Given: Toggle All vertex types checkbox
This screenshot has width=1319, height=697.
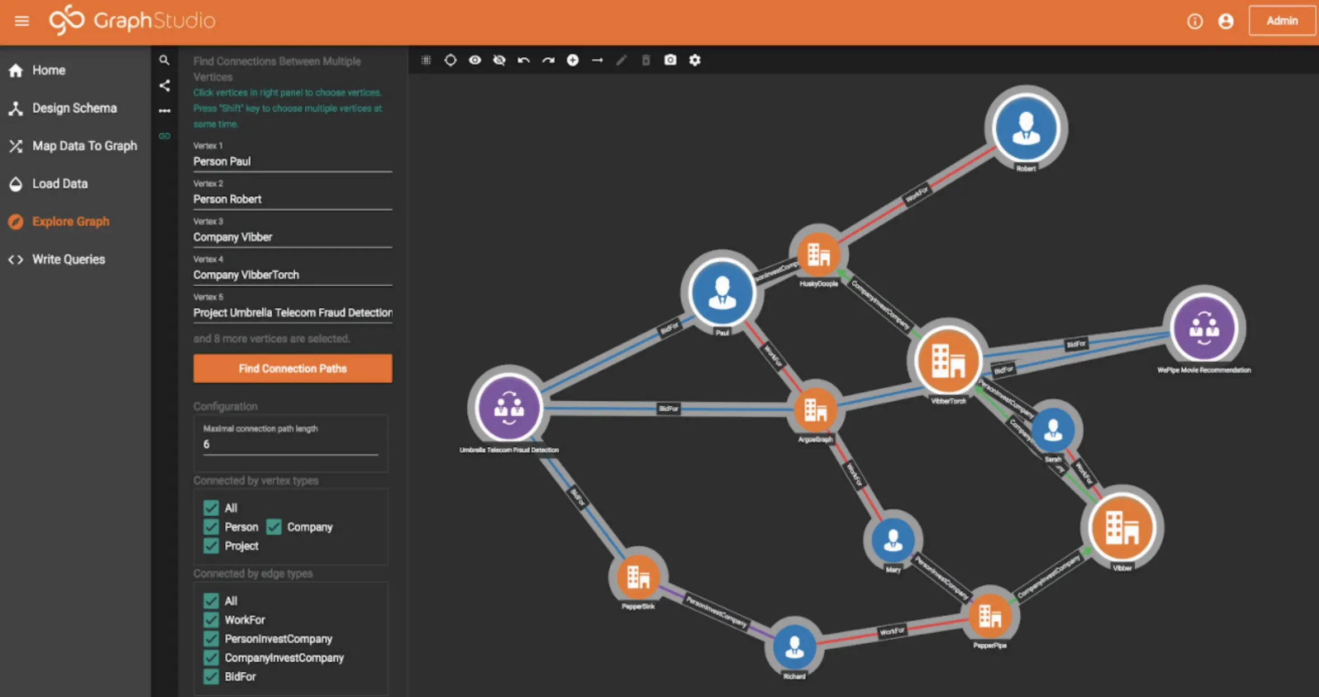Looking at the screenshot, I should pyautogui.click(x=211, y=508).
